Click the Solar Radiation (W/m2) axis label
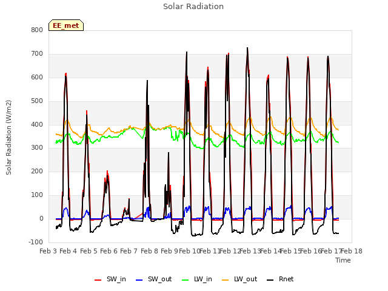Screen dimensions: 388x291 [8, 138]
